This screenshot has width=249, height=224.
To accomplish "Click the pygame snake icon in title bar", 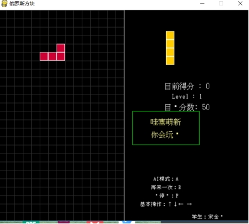I will [x=4, y=4].
